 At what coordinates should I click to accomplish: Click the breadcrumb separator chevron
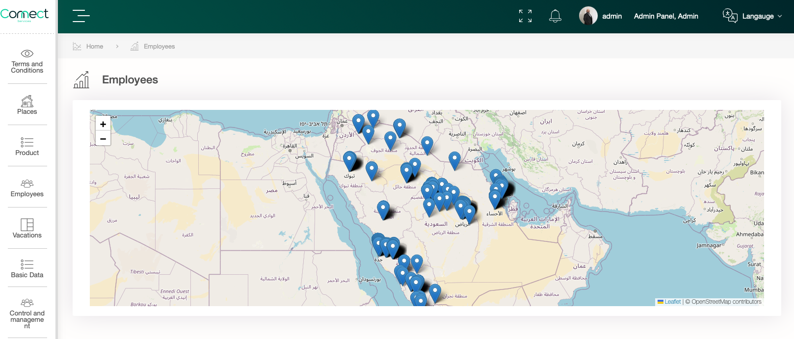pyautogui.click(x=117, y=47)
